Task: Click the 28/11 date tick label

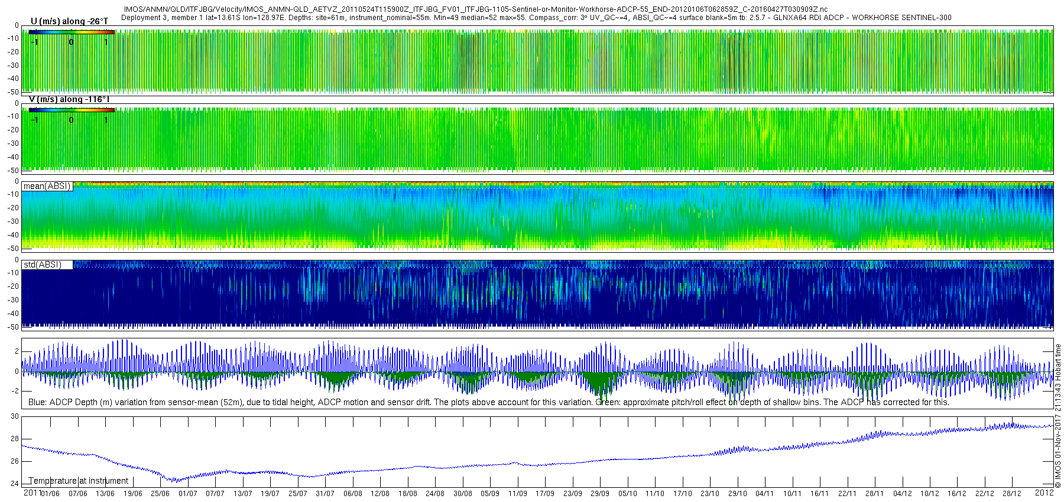Action: (x=875, y=493)
